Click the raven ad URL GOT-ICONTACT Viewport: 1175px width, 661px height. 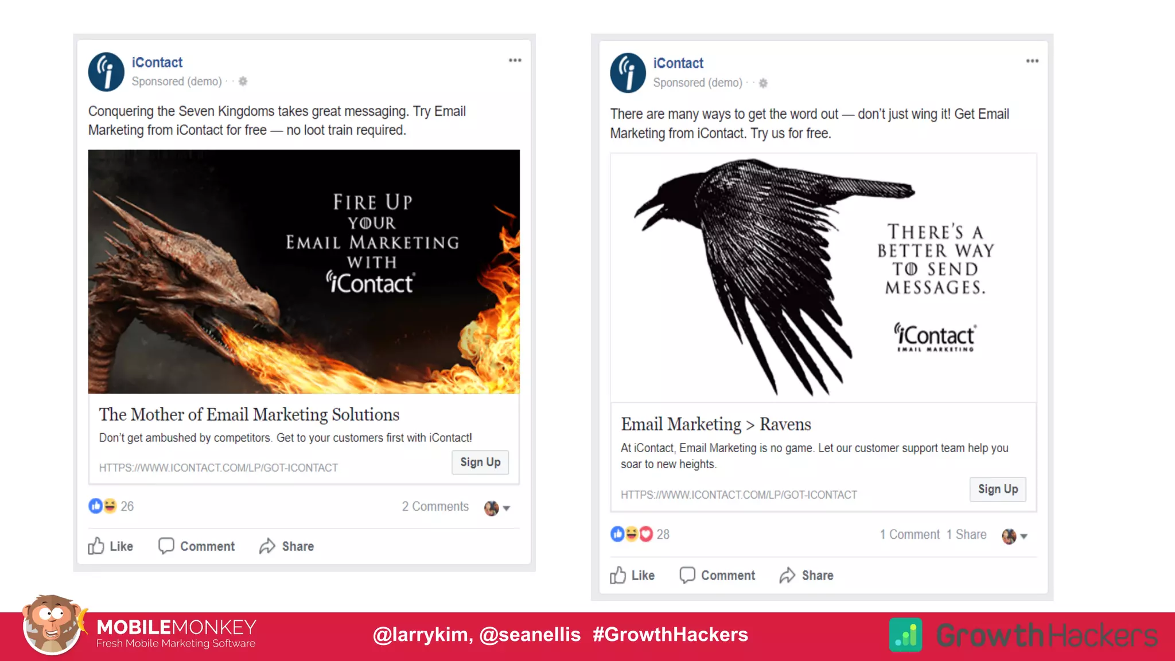(739, 495)
